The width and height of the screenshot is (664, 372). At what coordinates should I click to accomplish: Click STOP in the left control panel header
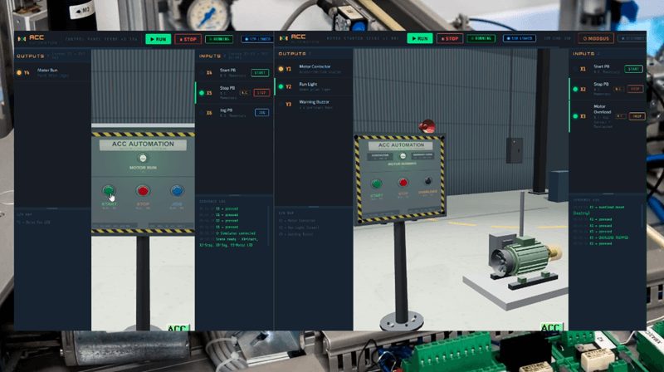click(x=188, y=39)
